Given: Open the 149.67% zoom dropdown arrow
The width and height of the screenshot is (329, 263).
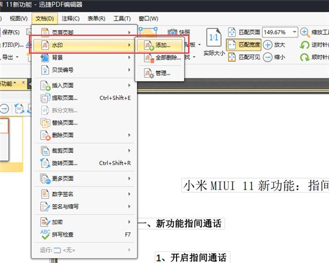Looking at the screenshot, I should tap(294, 32).
